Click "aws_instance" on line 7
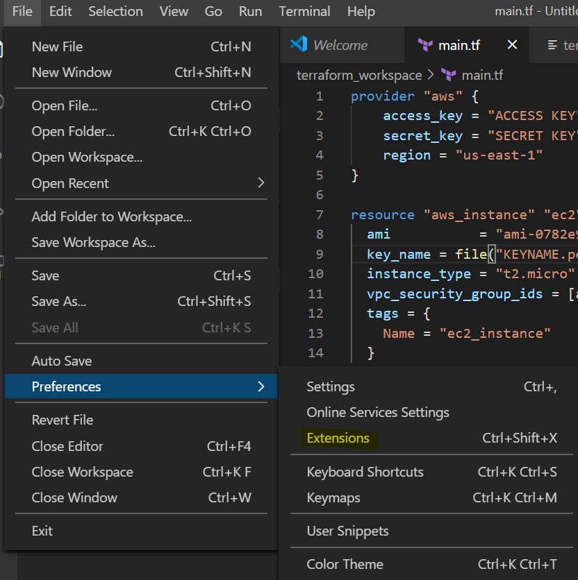The height and width of the screenshot is (580, 578). click(x=479, y=215)
